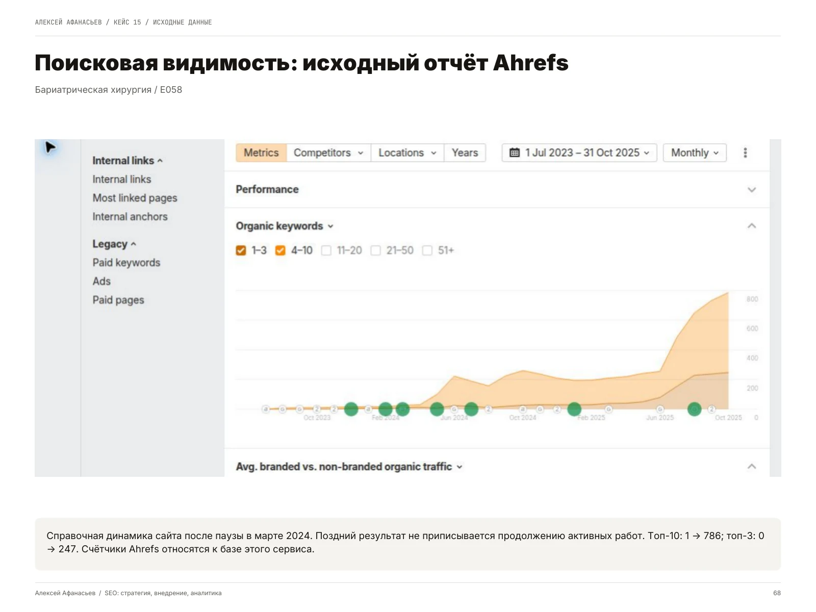Viewport: 816px width, 612px height.
Task: Enable the 21–50 positions checkbox
Action: tap(376, 250)
